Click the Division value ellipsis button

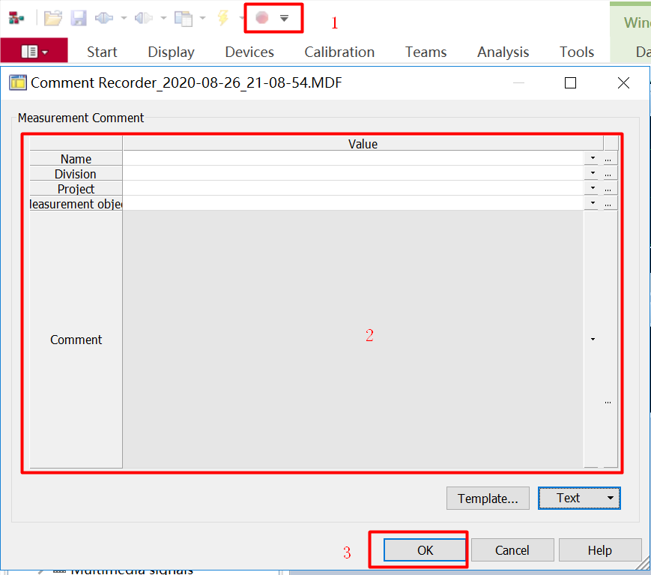[608, 173]
